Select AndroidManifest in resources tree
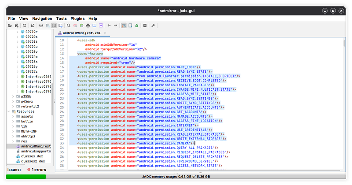Viewport: 352px width, 185px height. click(36, 146)
